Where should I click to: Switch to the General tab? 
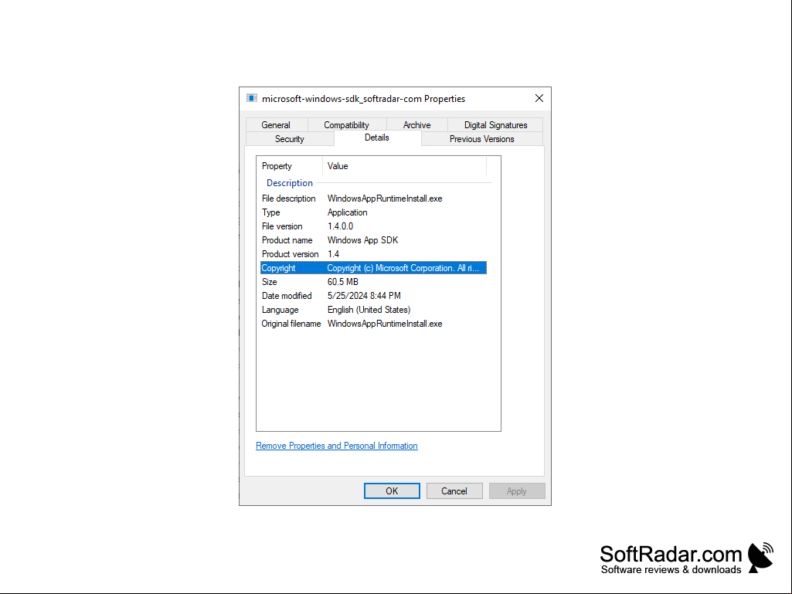click(x=276, y=125)
